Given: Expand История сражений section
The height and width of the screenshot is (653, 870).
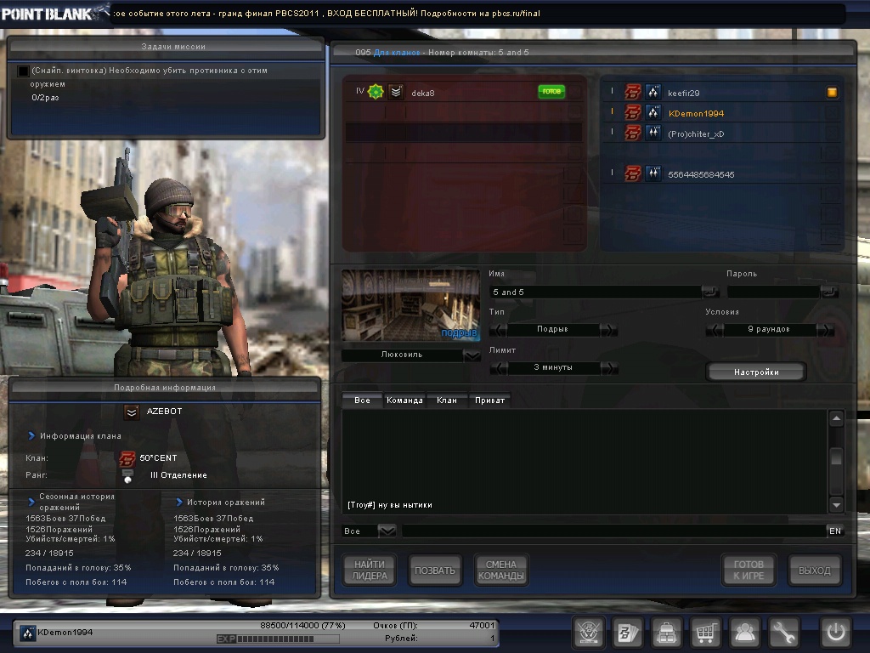Looking at the screenshot, I should click(x=179, y=502).
